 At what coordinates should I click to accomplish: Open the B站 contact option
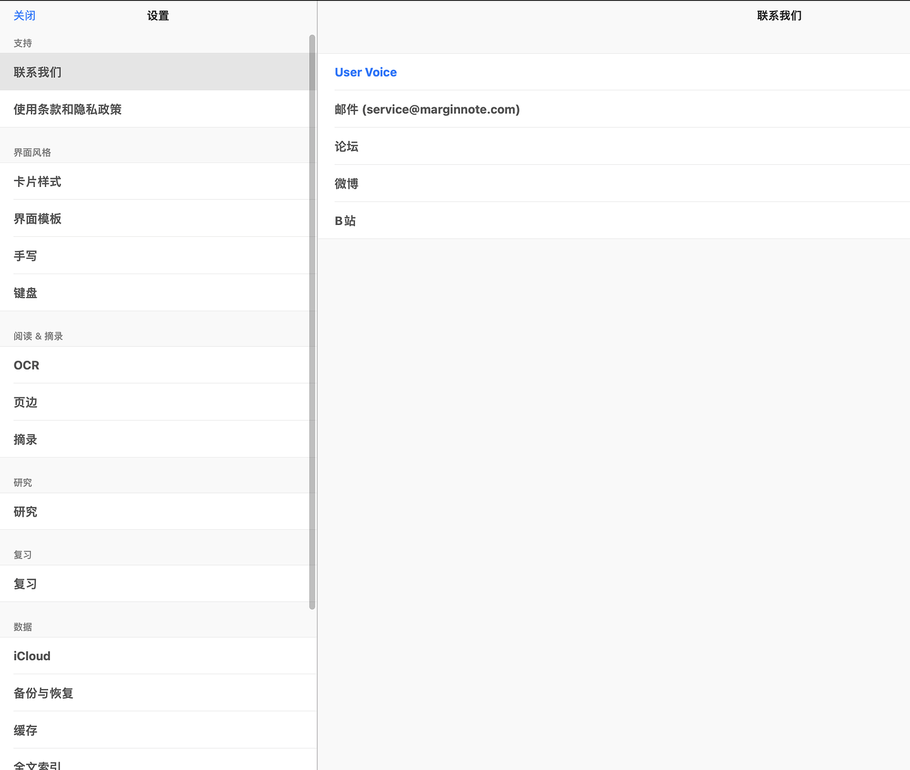[614, 221]
